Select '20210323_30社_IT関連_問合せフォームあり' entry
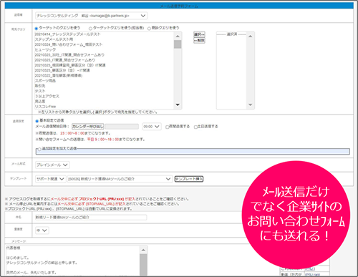 tap(69, 55)
